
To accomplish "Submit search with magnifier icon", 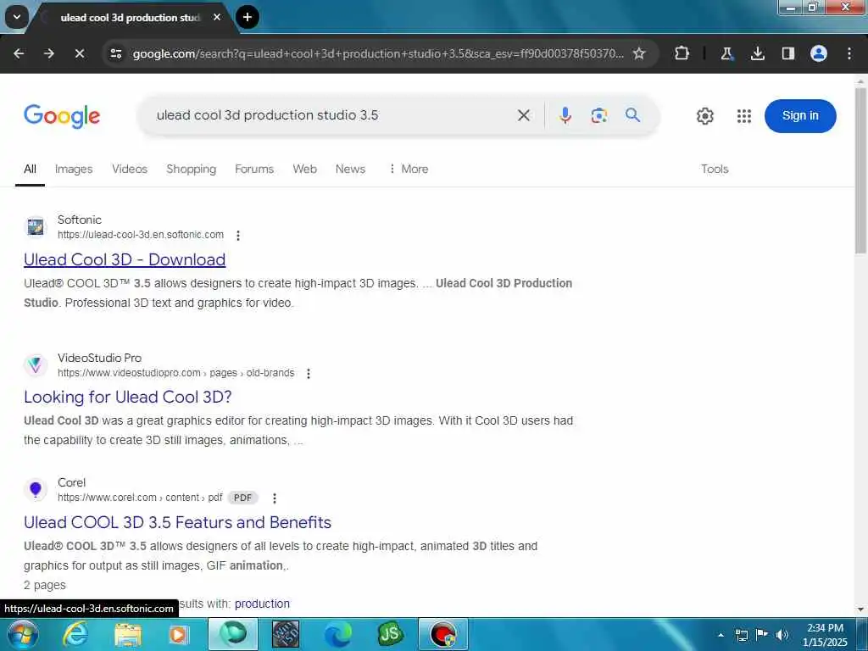I will 632,115.
